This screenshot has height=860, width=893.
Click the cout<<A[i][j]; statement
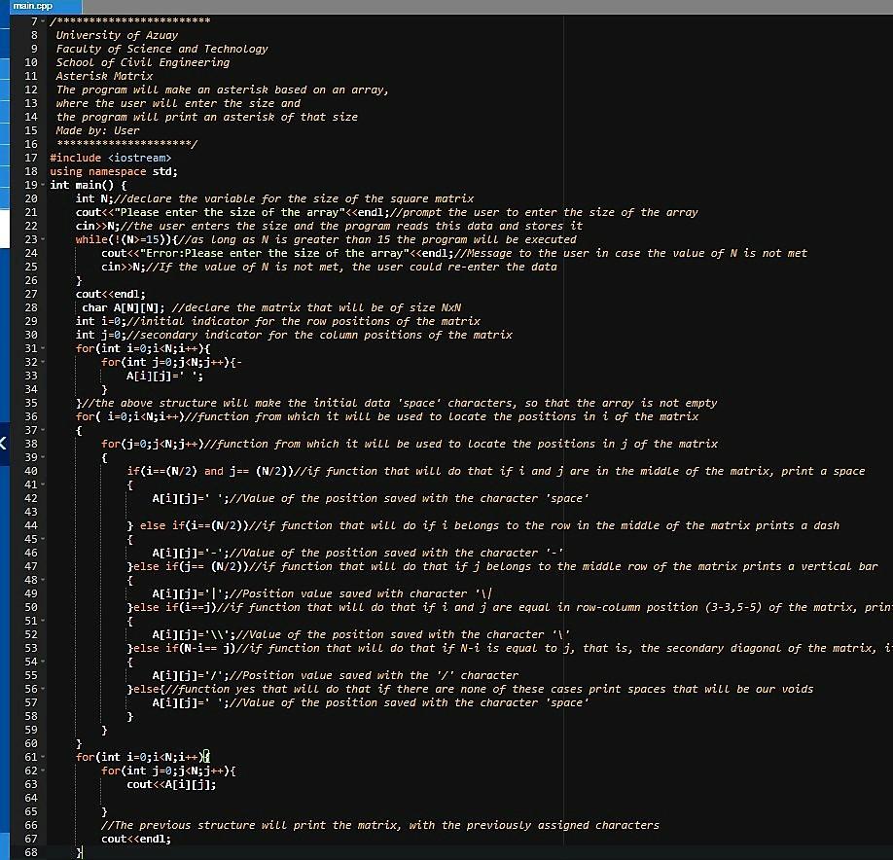[171, 785]
